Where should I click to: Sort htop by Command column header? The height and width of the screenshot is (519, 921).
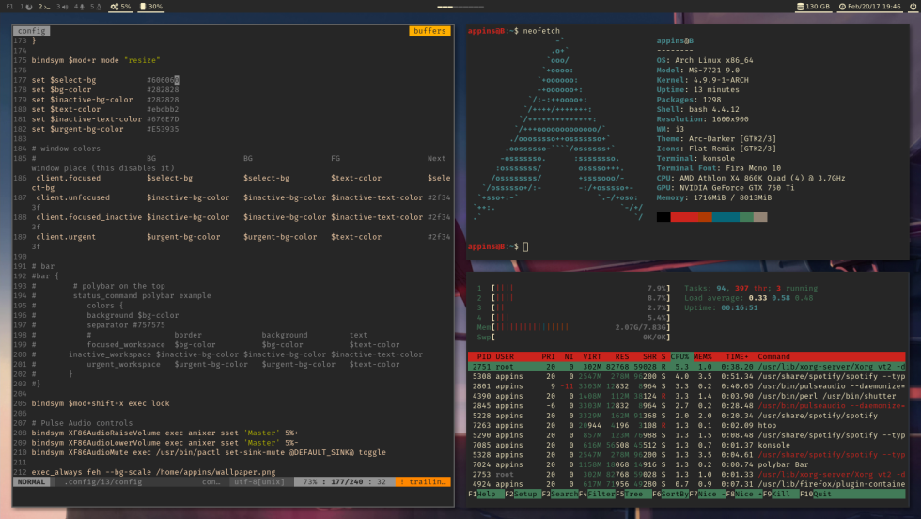click(x=773, y=356)
